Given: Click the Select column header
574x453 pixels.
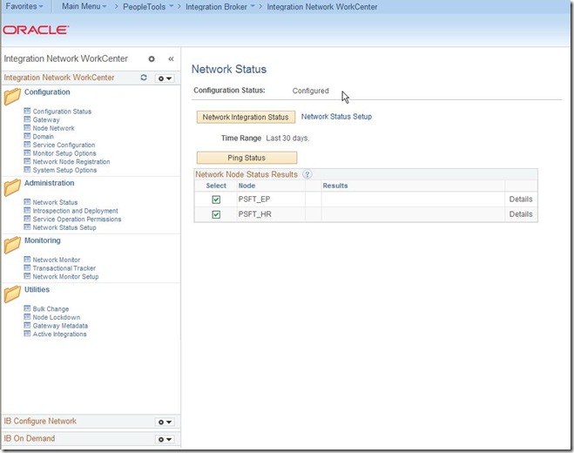Looking at the screenshot, I should pos(216,186).
